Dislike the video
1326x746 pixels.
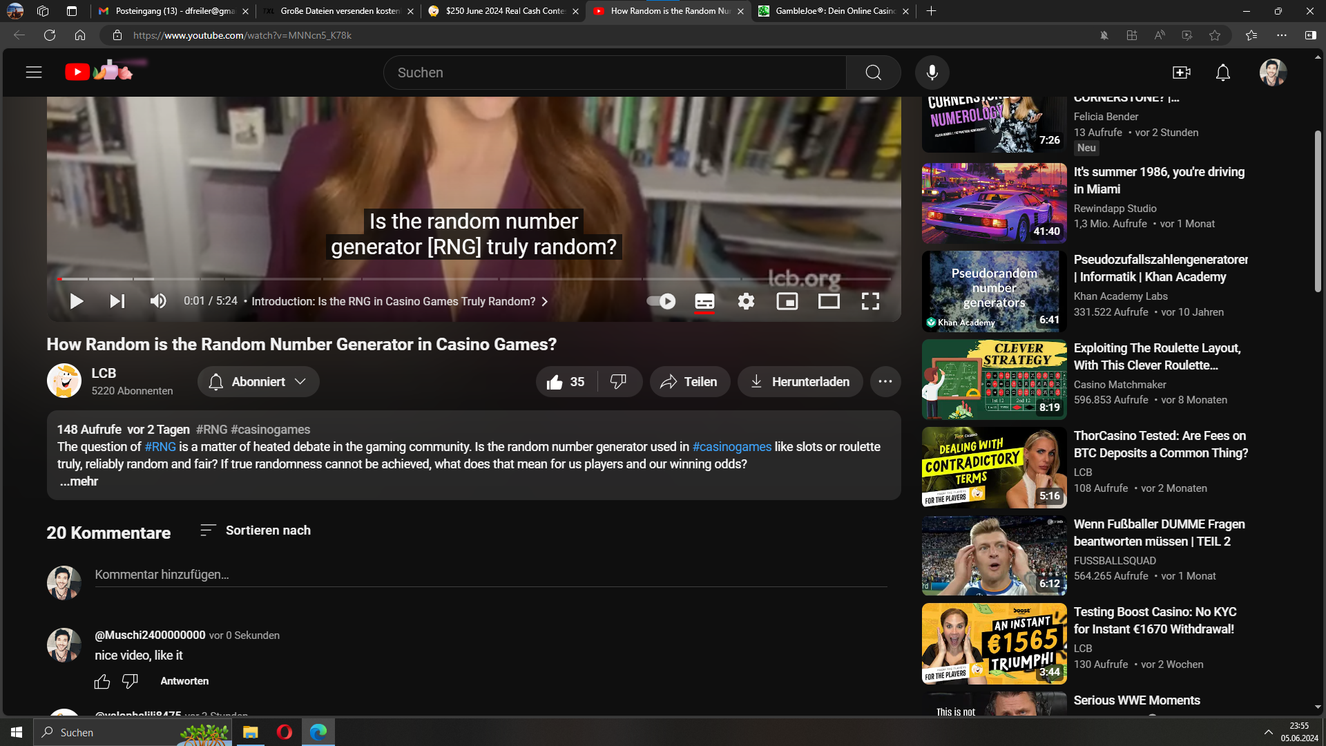[619, 382]
